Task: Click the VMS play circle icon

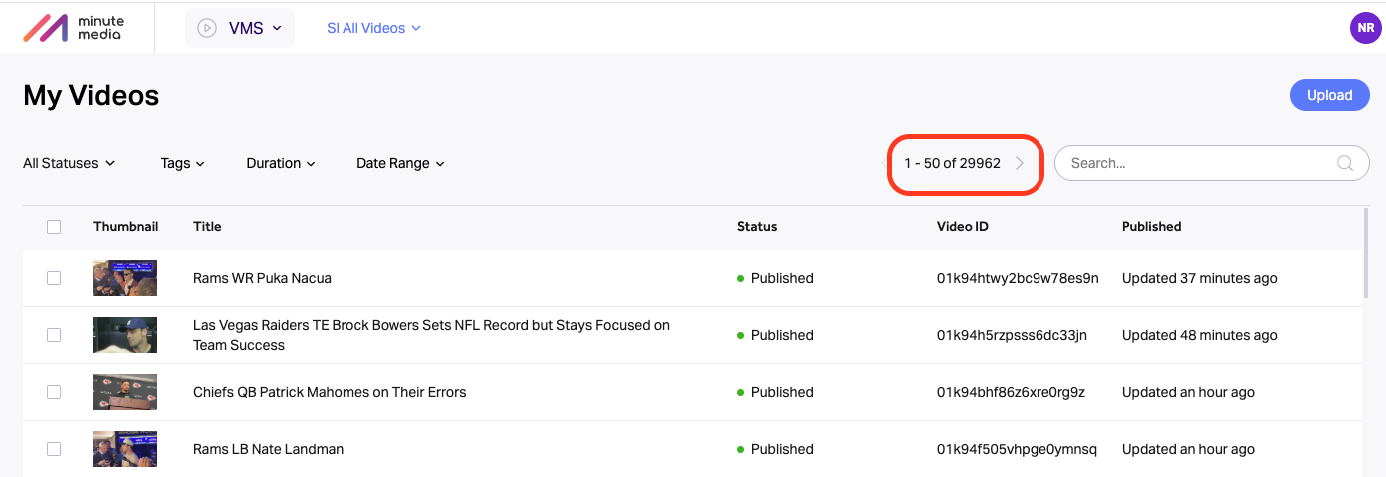Action: 206,28
